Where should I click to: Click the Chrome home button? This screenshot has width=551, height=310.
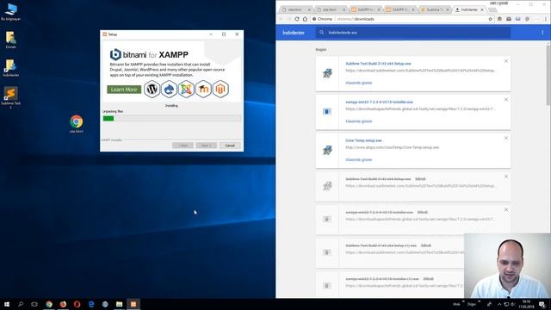(305, 19)
